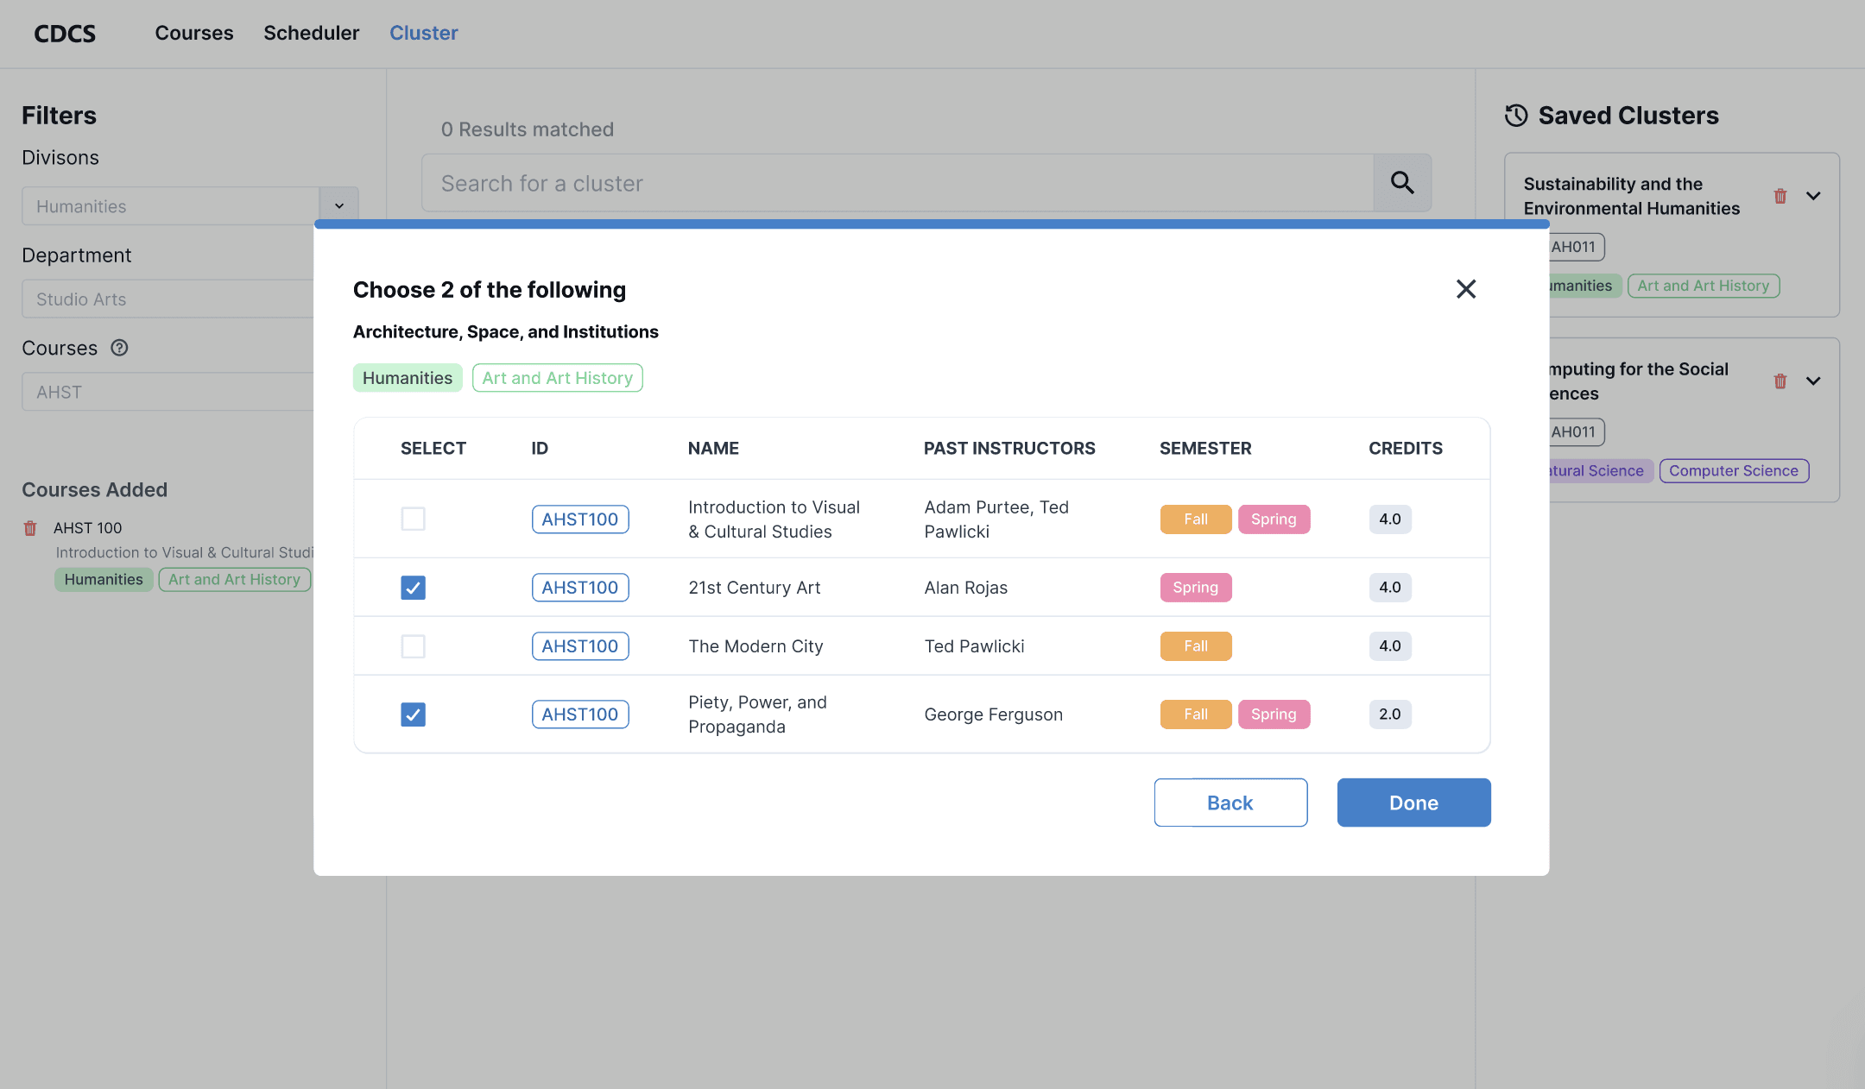Open the Scheduler tab

coord(311,33)
